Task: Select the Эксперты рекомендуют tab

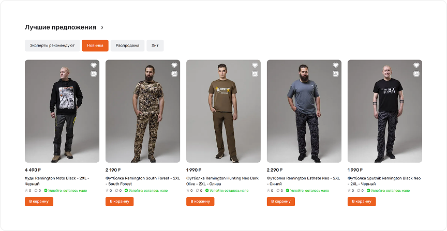Action: pyautogui.click(x=52, y=45)
